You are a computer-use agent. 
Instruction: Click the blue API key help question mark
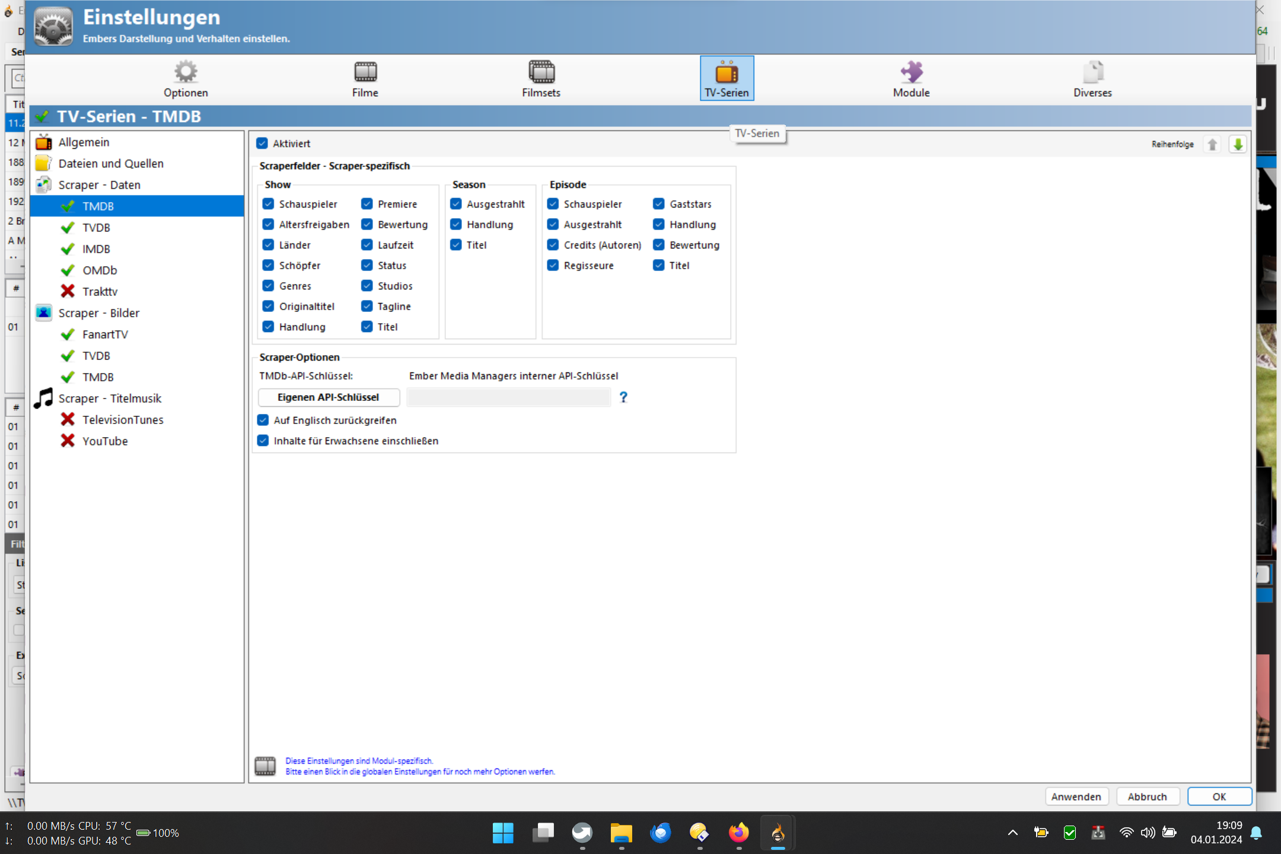(623, 397)
